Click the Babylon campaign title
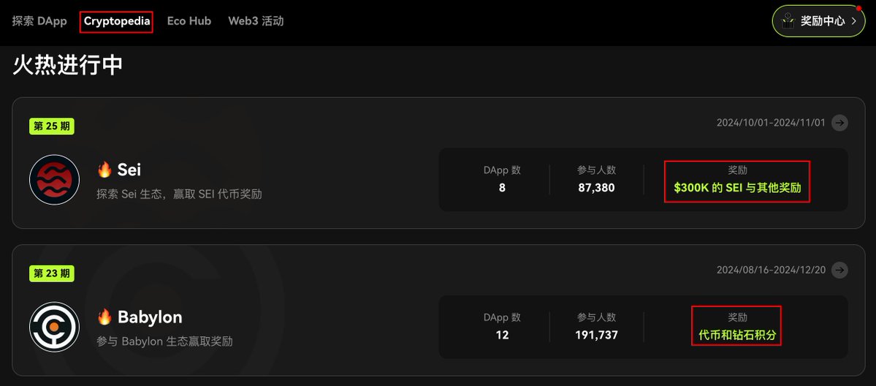 click(150, 317)
